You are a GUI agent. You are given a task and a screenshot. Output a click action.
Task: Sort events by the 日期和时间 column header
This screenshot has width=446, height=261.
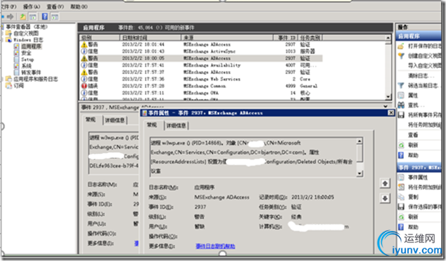click(150, 37)
